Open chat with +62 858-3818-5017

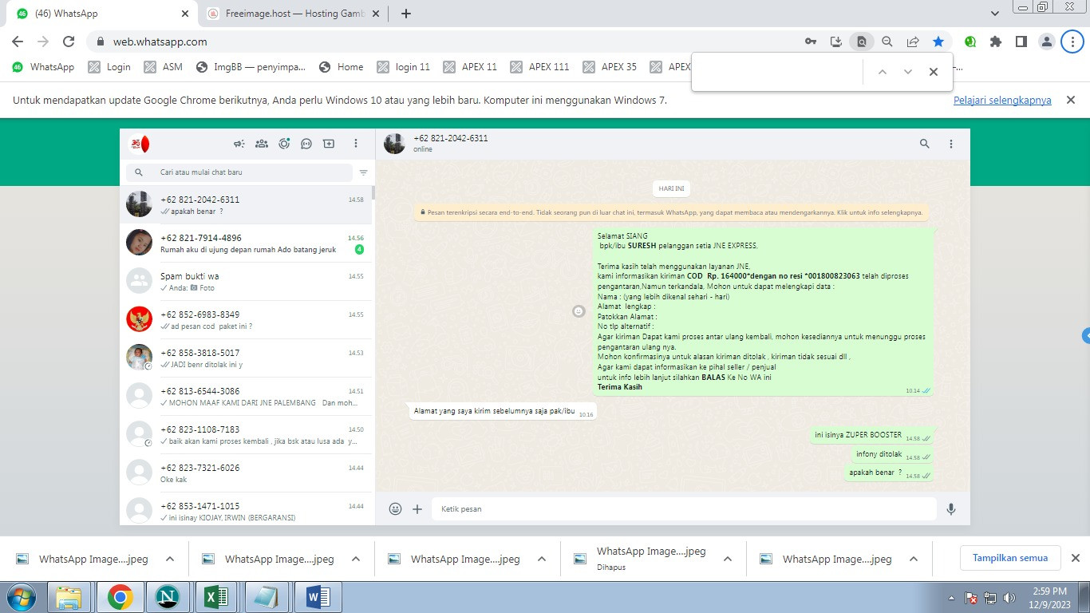click(246, 358)
